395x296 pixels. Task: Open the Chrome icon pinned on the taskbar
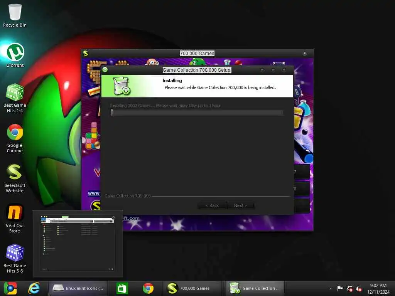(x=148, y=288)
